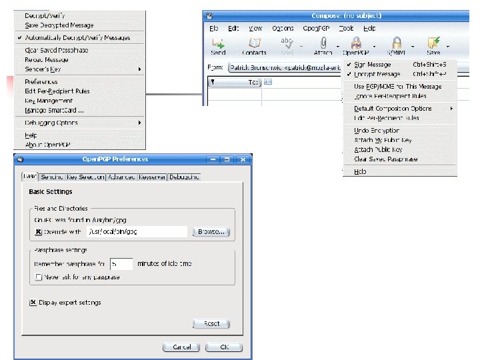Open the Save toolbar dropdown arrow
The width and height of the screenshot is (480, 360).
[x=448, y=47]
